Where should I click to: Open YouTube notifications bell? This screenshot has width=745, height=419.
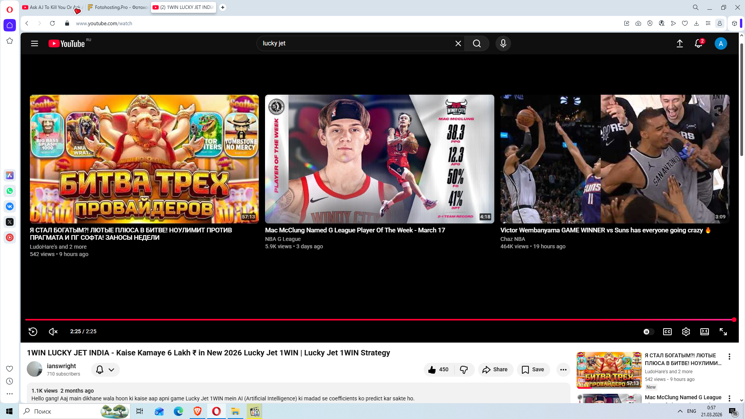point(698,43)
